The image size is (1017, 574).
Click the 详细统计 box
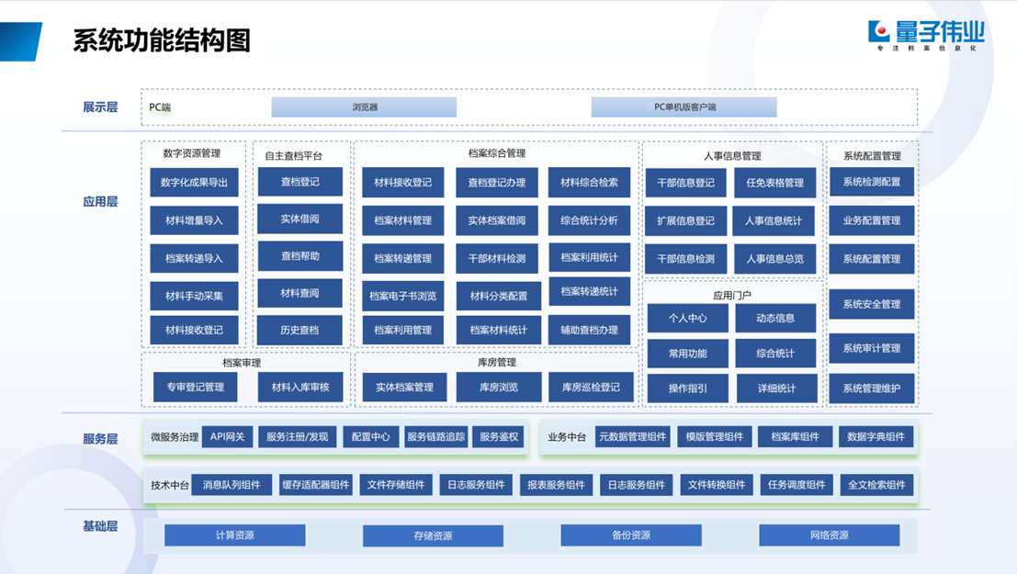click(776, 388)
